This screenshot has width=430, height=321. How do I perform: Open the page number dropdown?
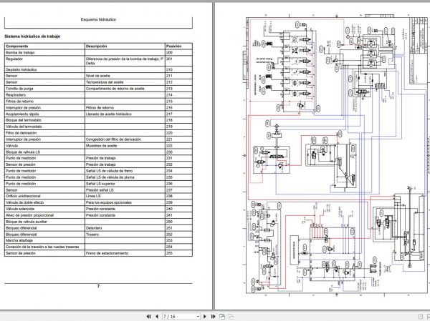[198, 317]
